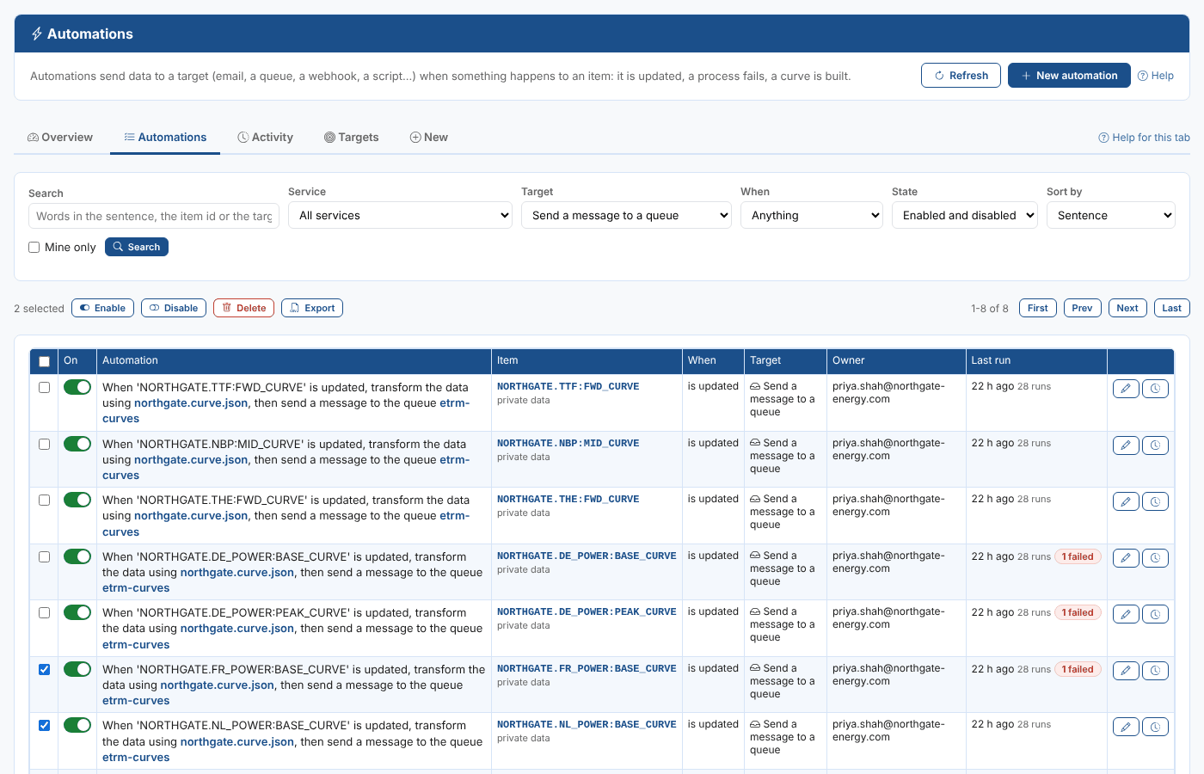View history for the NORTHGATE.TTF:FWD_CURVE automation (clock icon)
The image size is (1204, 774).
tap(1155, 389)
